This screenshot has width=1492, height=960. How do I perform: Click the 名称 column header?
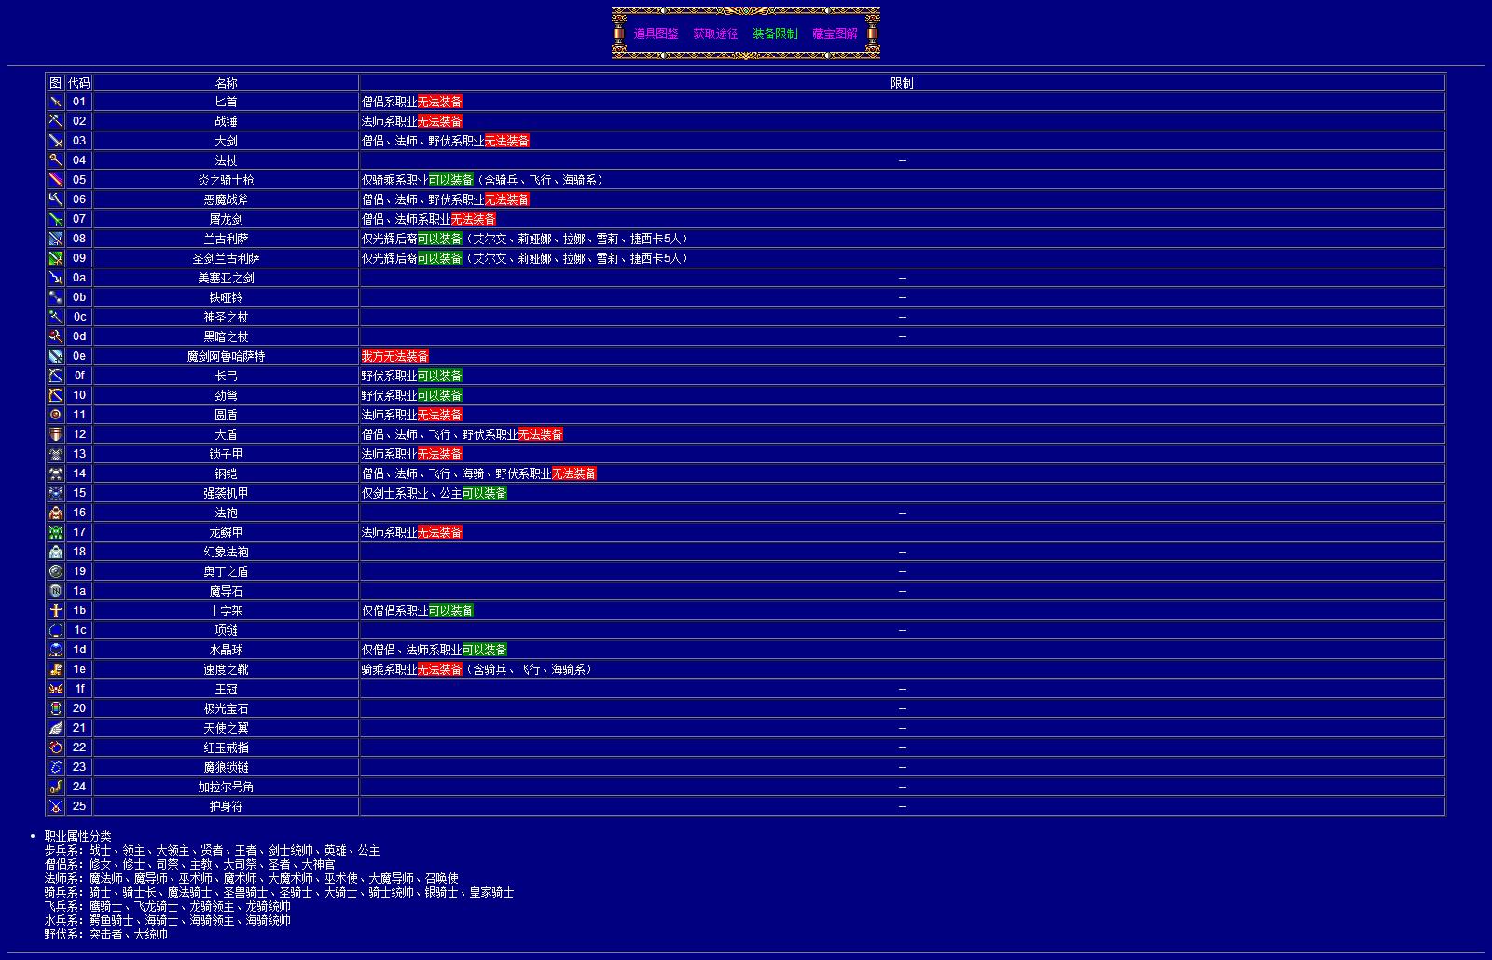[x=226, y=83]
